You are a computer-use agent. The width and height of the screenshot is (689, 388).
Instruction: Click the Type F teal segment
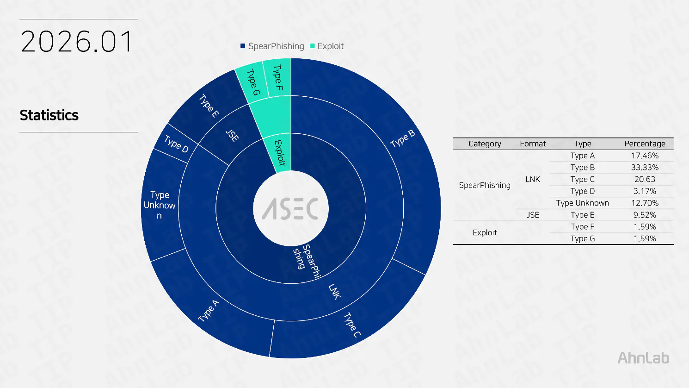click(x=277, y=77)
